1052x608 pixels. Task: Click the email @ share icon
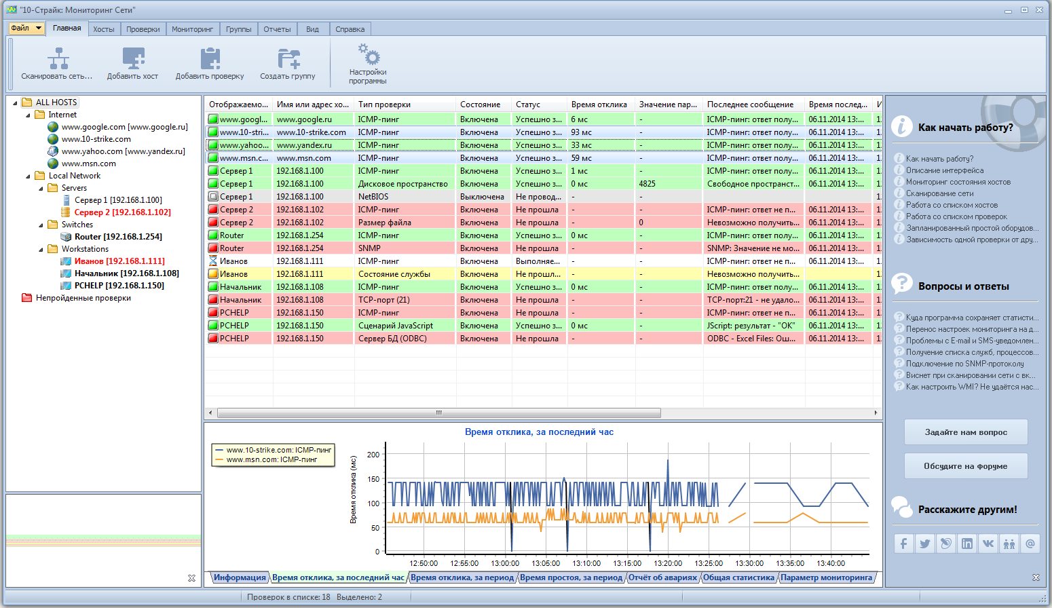click(x=1030, y=544)
